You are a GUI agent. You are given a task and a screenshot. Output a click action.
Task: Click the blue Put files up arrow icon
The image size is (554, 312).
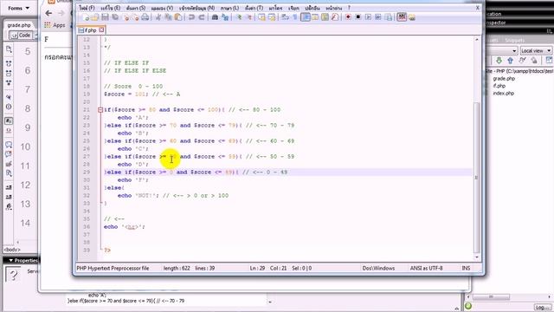coord(510,61)
